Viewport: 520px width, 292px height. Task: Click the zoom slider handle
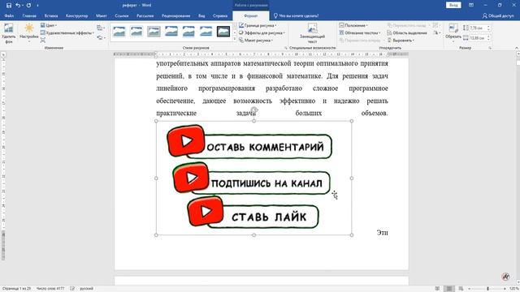coord(487,289)
